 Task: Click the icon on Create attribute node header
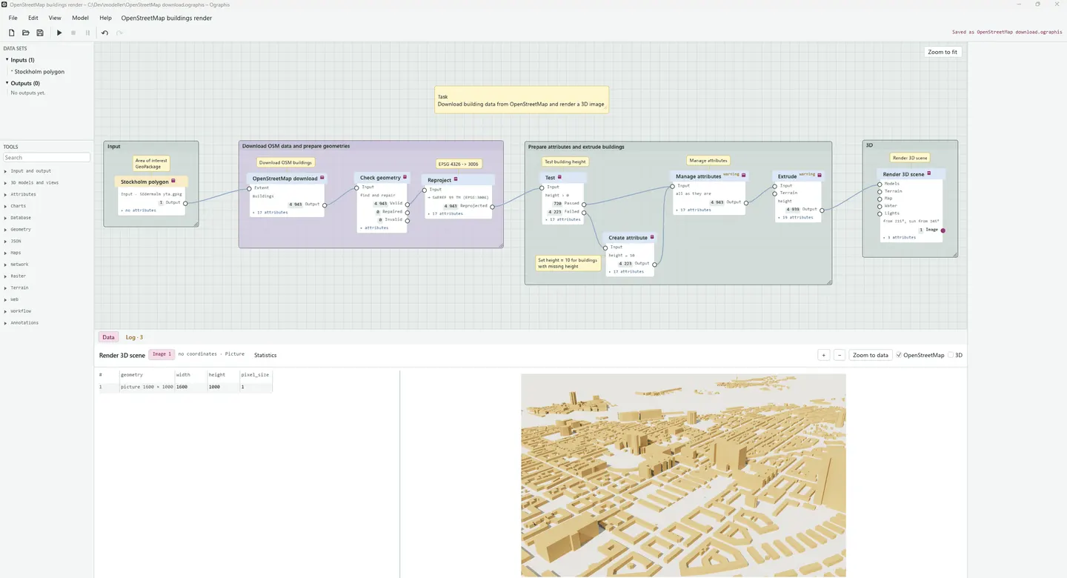tap(652, 237)
